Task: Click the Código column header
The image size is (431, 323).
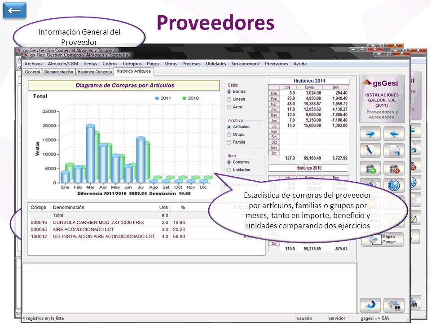Action: click(x=39, y=207)
